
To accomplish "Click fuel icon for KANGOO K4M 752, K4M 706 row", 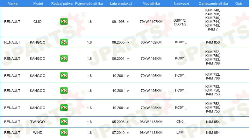I will point(64,75).
